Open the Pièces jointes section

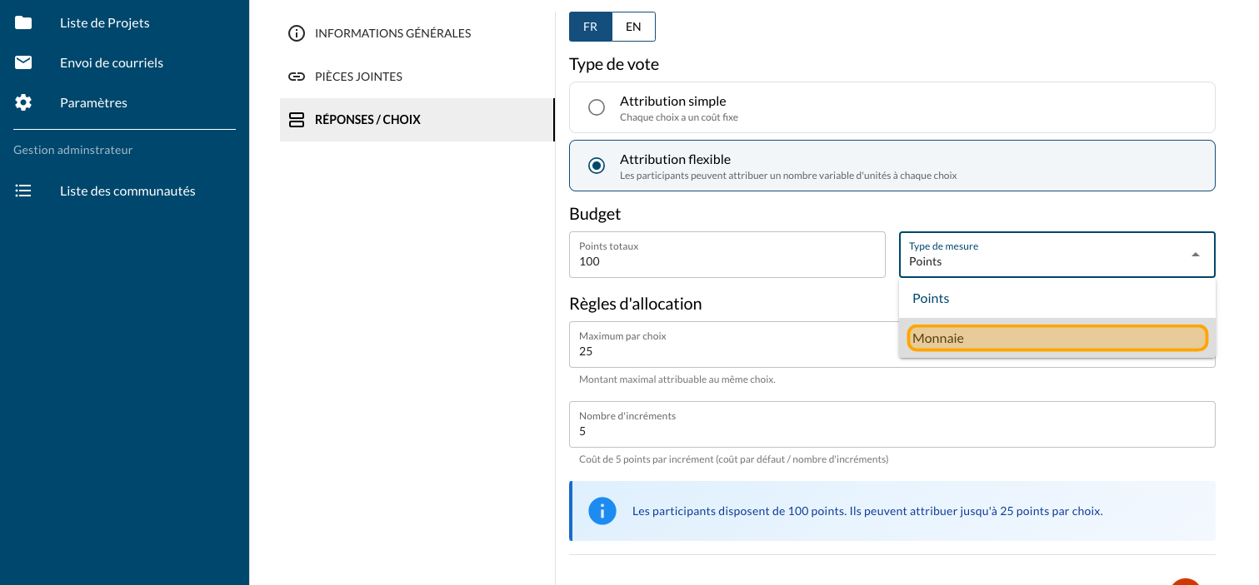click(358, 77)
